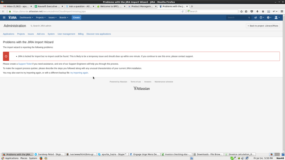Viewport: 285px width, 160px height.
Task: Click the lock icon in address bar
Action: click(x=10, y=11)
